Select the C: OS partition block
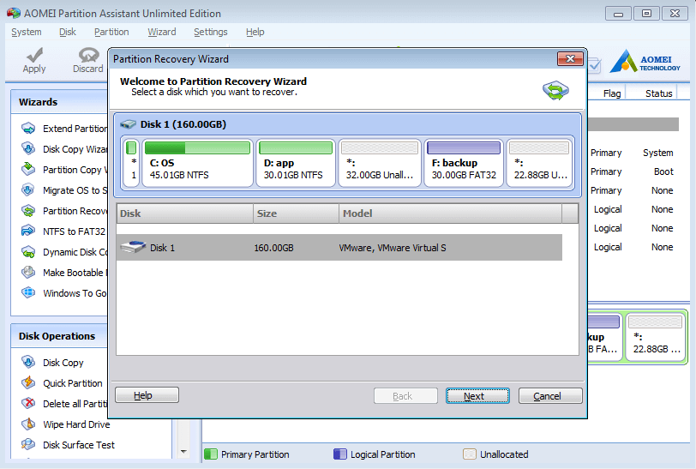 click(x=197, y=163)
